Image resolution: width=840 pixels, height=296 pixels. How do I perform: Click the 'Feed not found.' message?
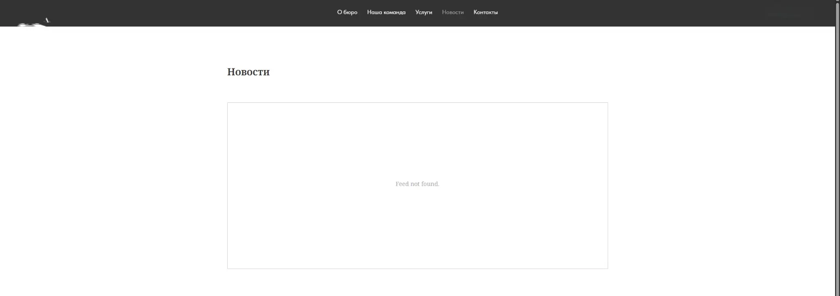[x=417, y=184]
